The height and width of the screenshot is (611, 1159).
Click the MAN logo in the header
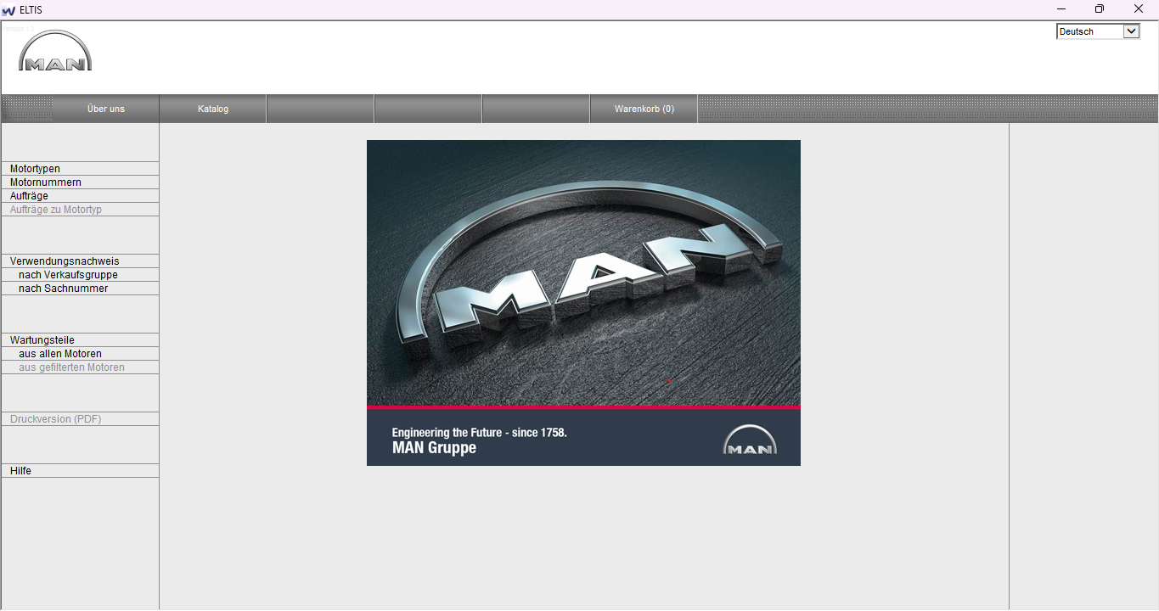(x=55, y=51)
